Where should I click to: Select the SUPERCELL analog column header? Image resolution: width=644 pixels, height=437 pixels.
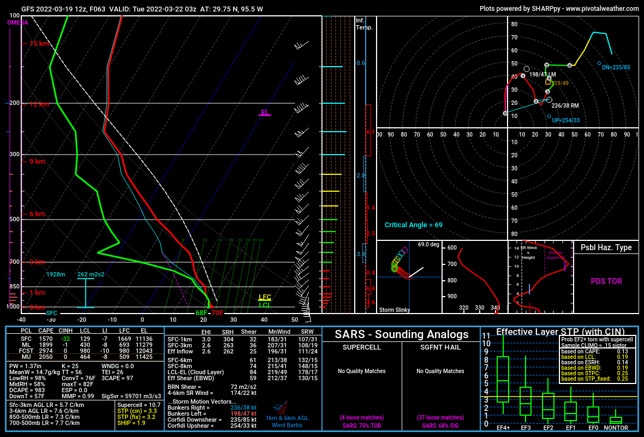tap(362, 347)
